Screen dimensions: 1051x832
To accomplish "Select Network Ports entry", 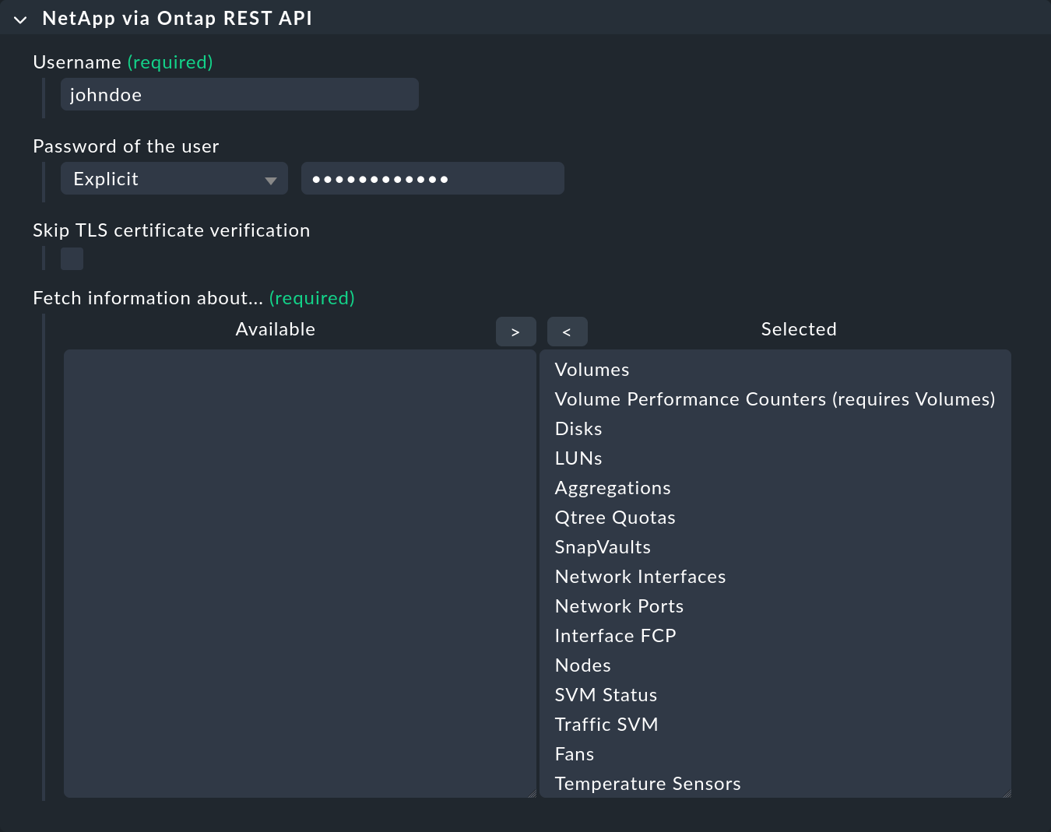I will pyautogui.click(x=619, y=606).
